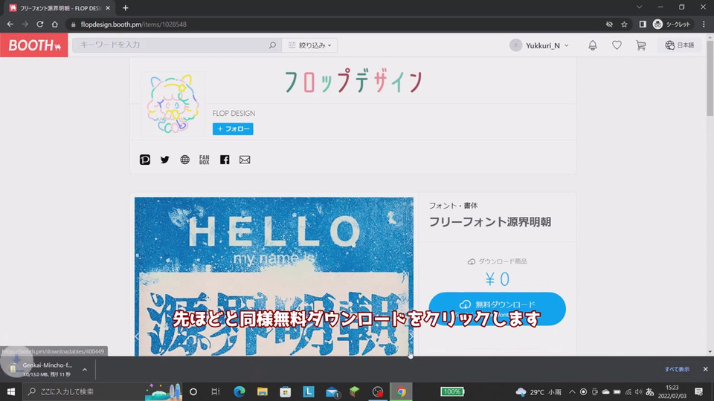Screen dimensions: 714x401
Task: Click the mail contact icon
Action: 245,160
